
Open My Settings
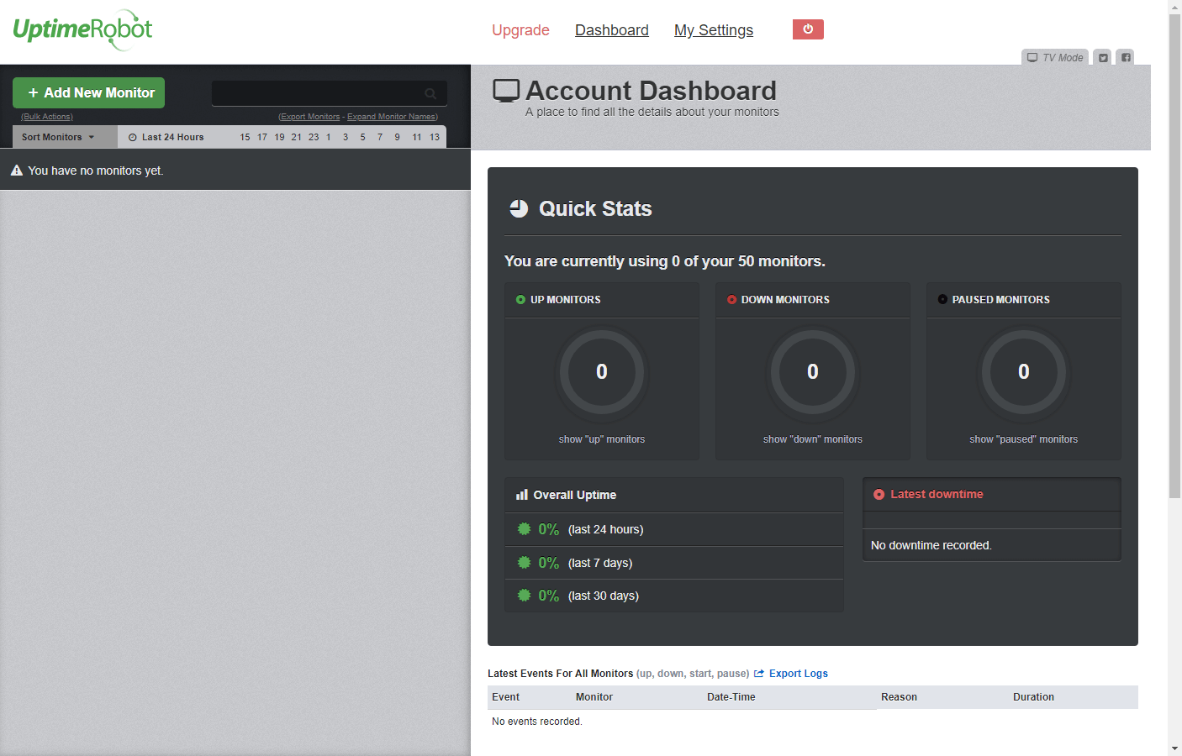(714, 30)
